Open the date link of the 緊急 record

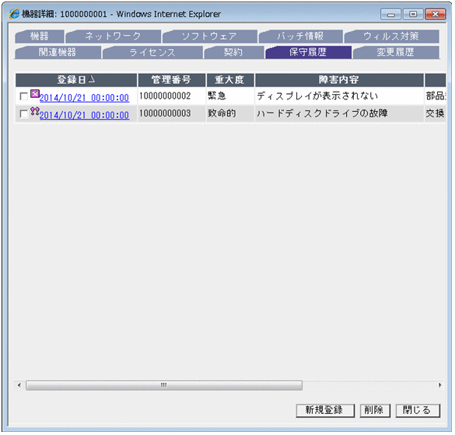pos(84,98)
